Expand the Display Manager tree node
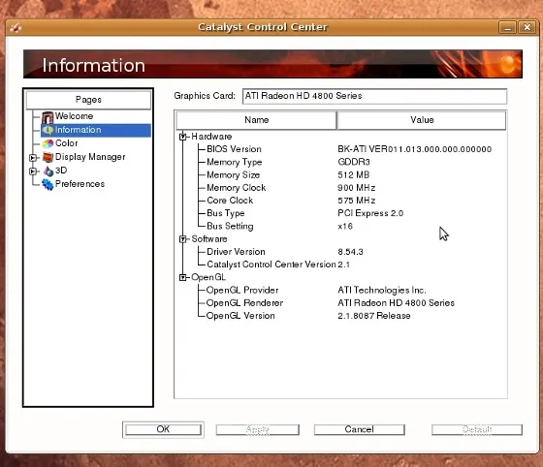 (33, 158)
